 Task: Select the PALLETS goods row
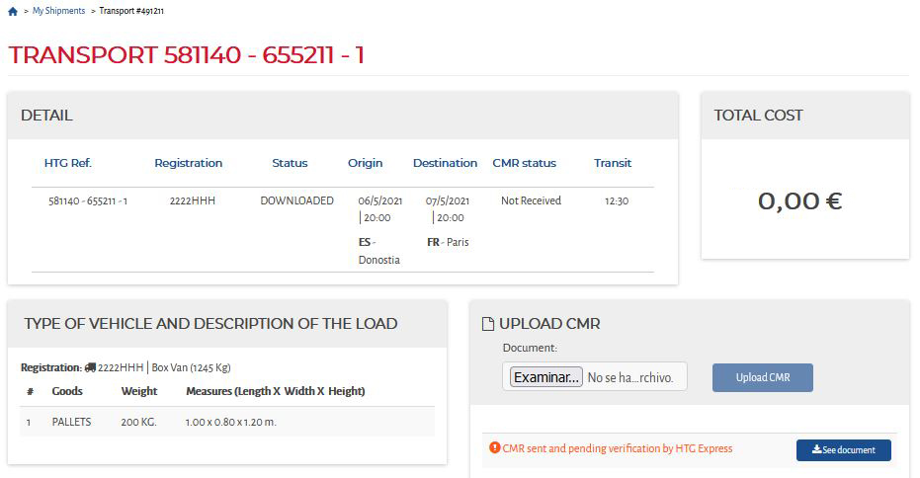227,422
